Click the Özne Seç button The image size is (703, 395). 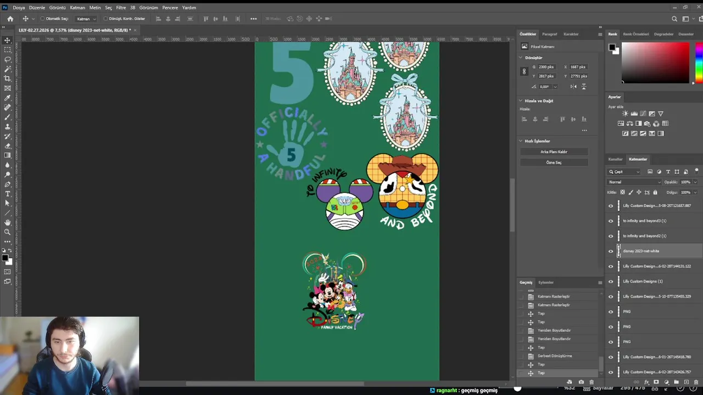(x=554, y=162)
